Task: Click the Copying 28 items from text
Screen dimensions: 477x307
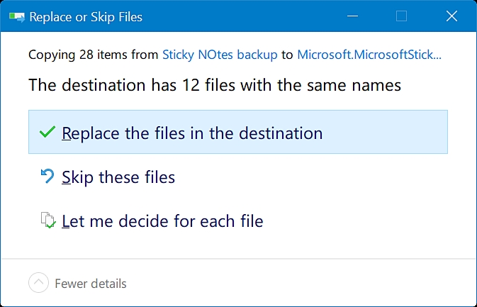Action: (x=94, y=54)
